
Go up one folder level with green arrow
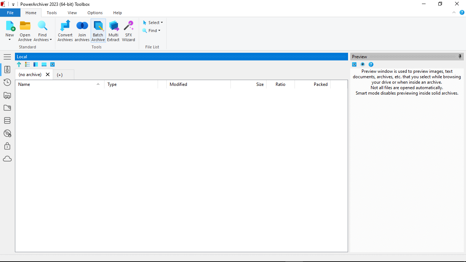(x=19, y=64)
